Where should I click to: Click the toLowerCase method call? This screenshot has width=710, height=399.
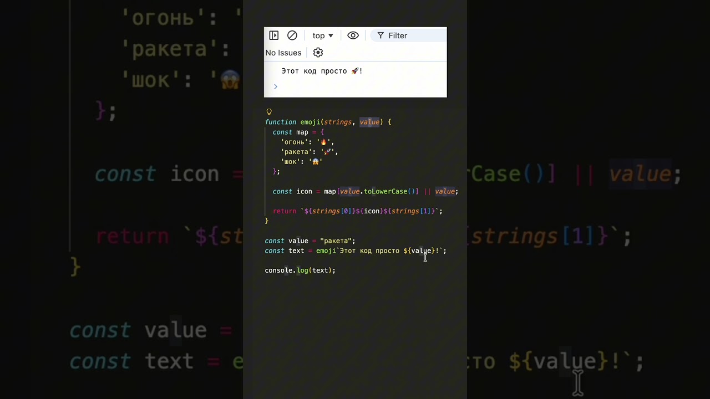pos(386,191)
